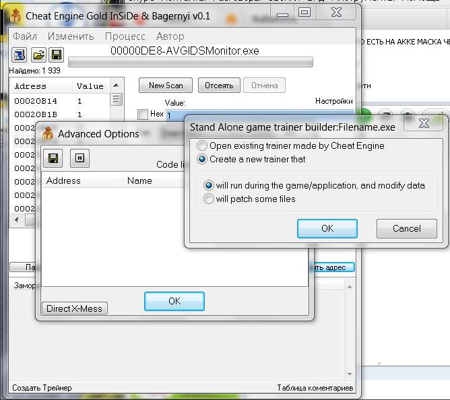The width and height of the screenshot is (450, 400).
Task: Click the New Scan button
Action: tap(166, 86)
